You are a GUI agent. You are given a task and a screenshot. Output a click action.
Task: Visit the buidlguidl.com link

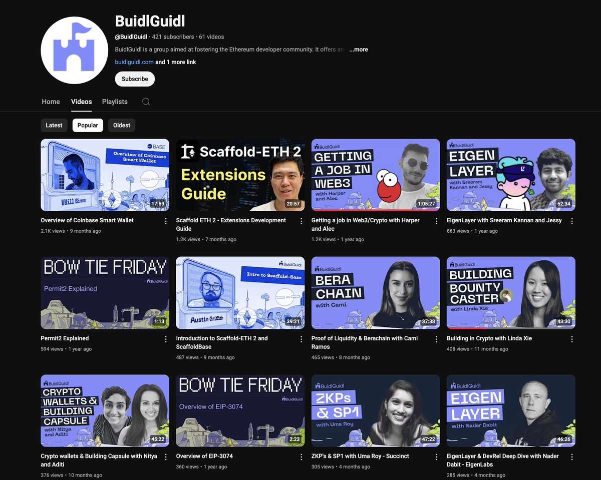tap(134, 62)
